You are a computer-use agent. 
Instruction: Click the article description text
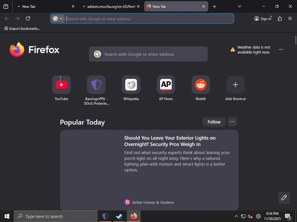pos(177,161)
